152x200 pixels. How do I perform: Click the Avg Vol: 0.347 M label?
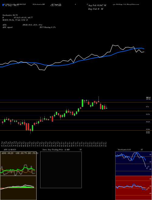97,5
